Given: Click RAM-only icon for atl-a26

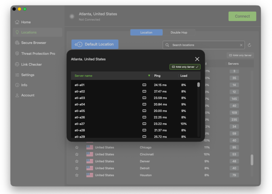Looking at the screenshot, I should [144, 118].
